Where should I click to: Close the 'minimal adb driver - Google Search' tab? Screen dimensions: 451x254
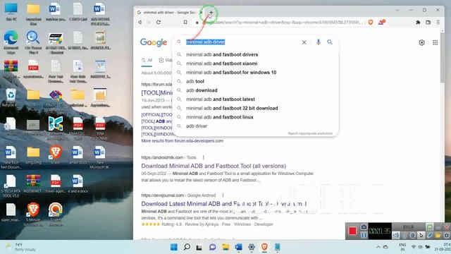[202, 13]
